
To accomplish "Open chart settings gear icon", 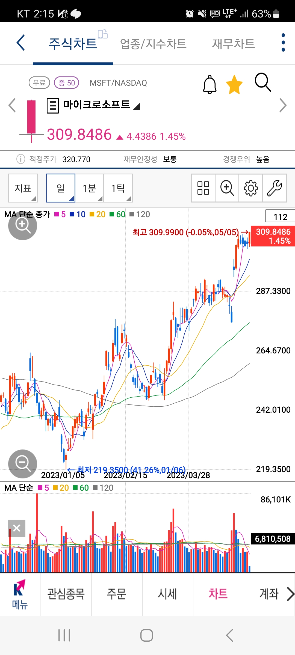I will [251, 188].
